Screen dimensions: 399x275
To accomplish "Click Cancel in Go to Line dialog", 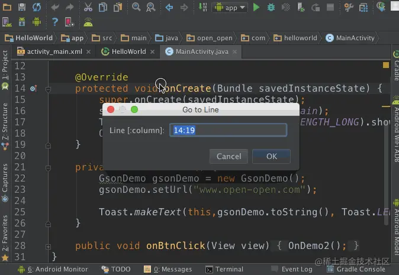I will (229, 156).
